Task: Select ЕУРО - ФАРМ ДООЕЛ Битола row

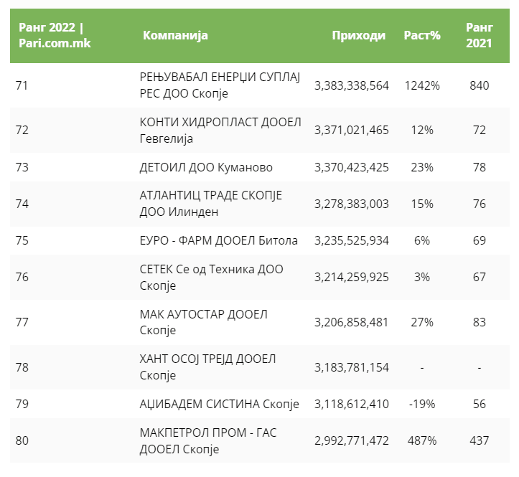Action: (218, 240)
